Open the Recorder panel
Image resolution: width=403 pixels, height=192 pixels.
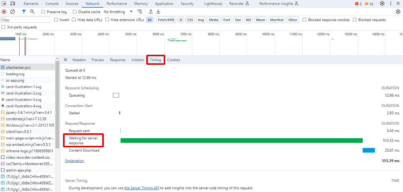pos(240,4)
